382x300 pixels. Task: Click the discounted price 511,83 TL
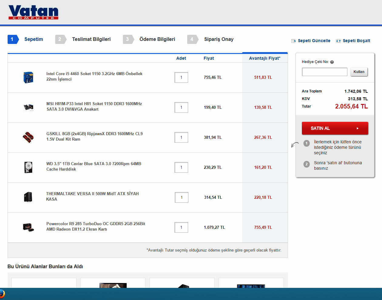(x=263, y=77)
